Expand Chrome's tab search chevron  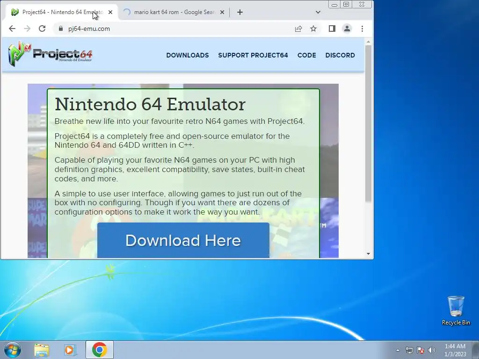coord(318,12)
